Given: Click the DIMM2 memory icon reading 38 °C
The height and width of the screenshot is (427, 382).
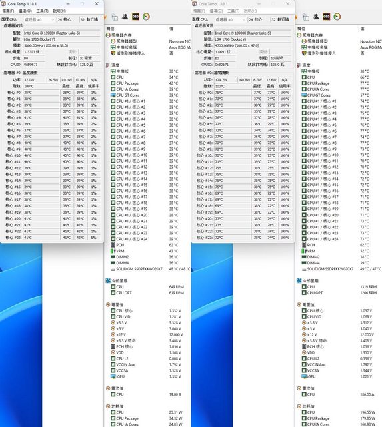Looking at the screenshot, I should pos(304,257).
